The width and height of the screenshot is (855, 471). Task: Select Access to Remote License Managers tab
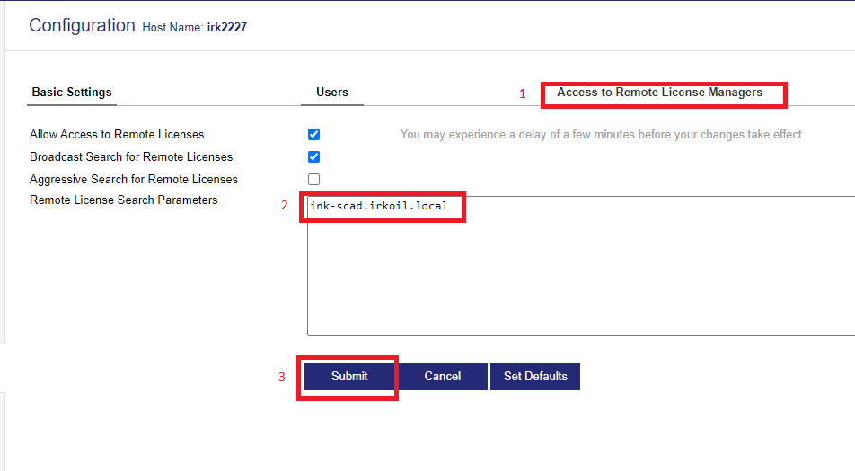tap(659, 93)
